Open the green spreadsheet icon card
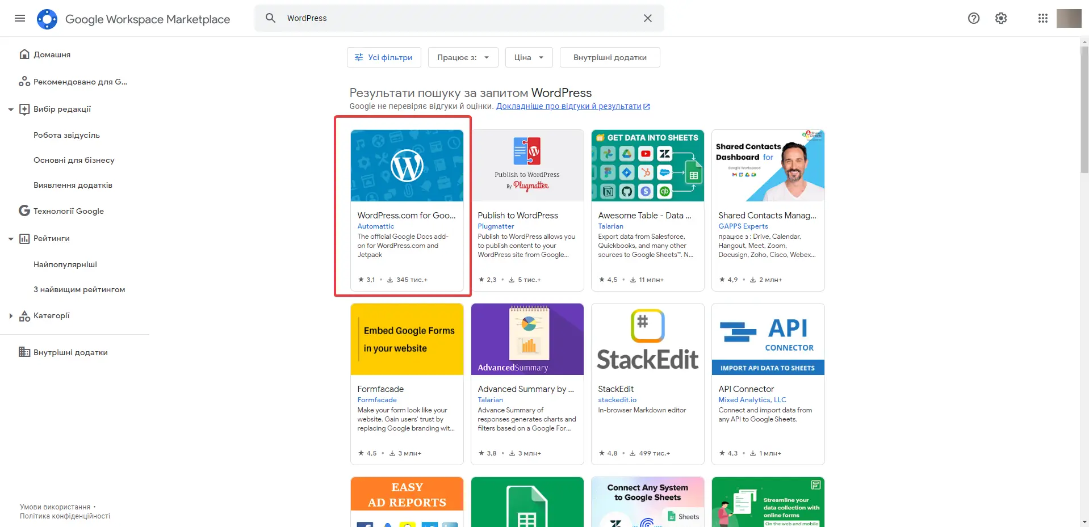Image resolution: width=1089 pixels, height=527 pixels. tap(527, 502)
